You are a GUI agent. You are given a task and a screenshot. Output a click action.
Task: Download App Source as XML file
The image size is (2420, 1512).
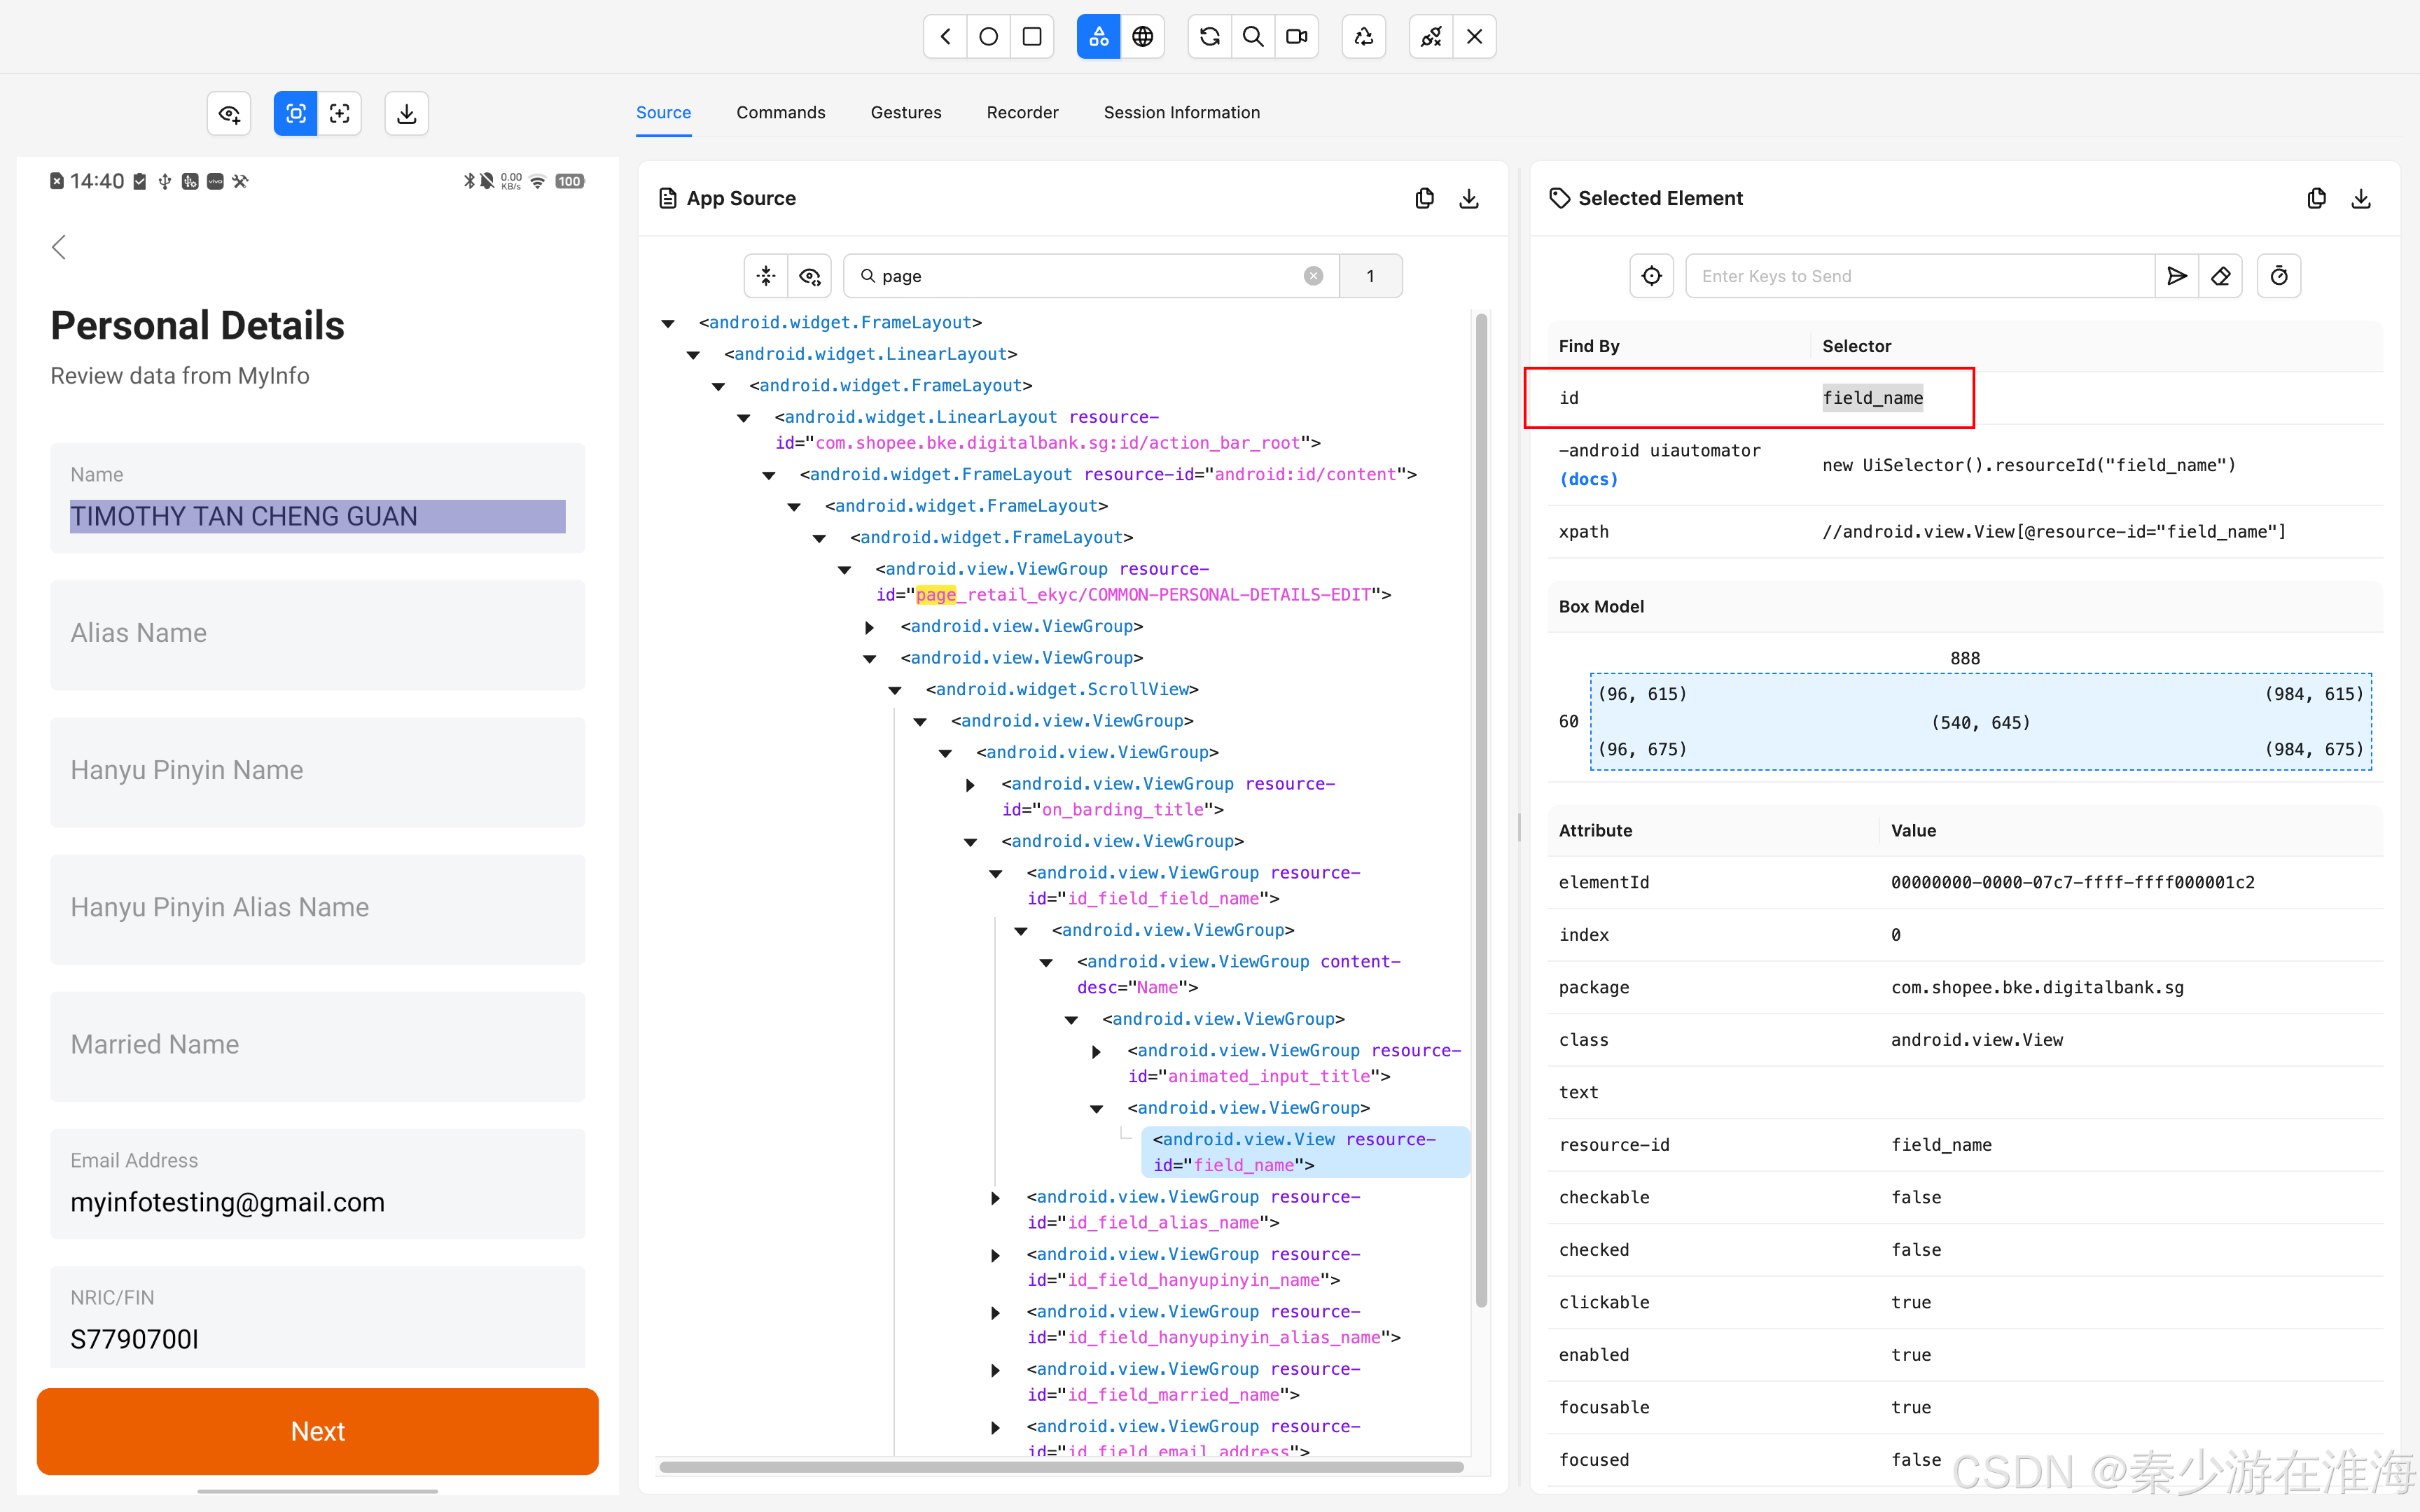click(1469, 198)
